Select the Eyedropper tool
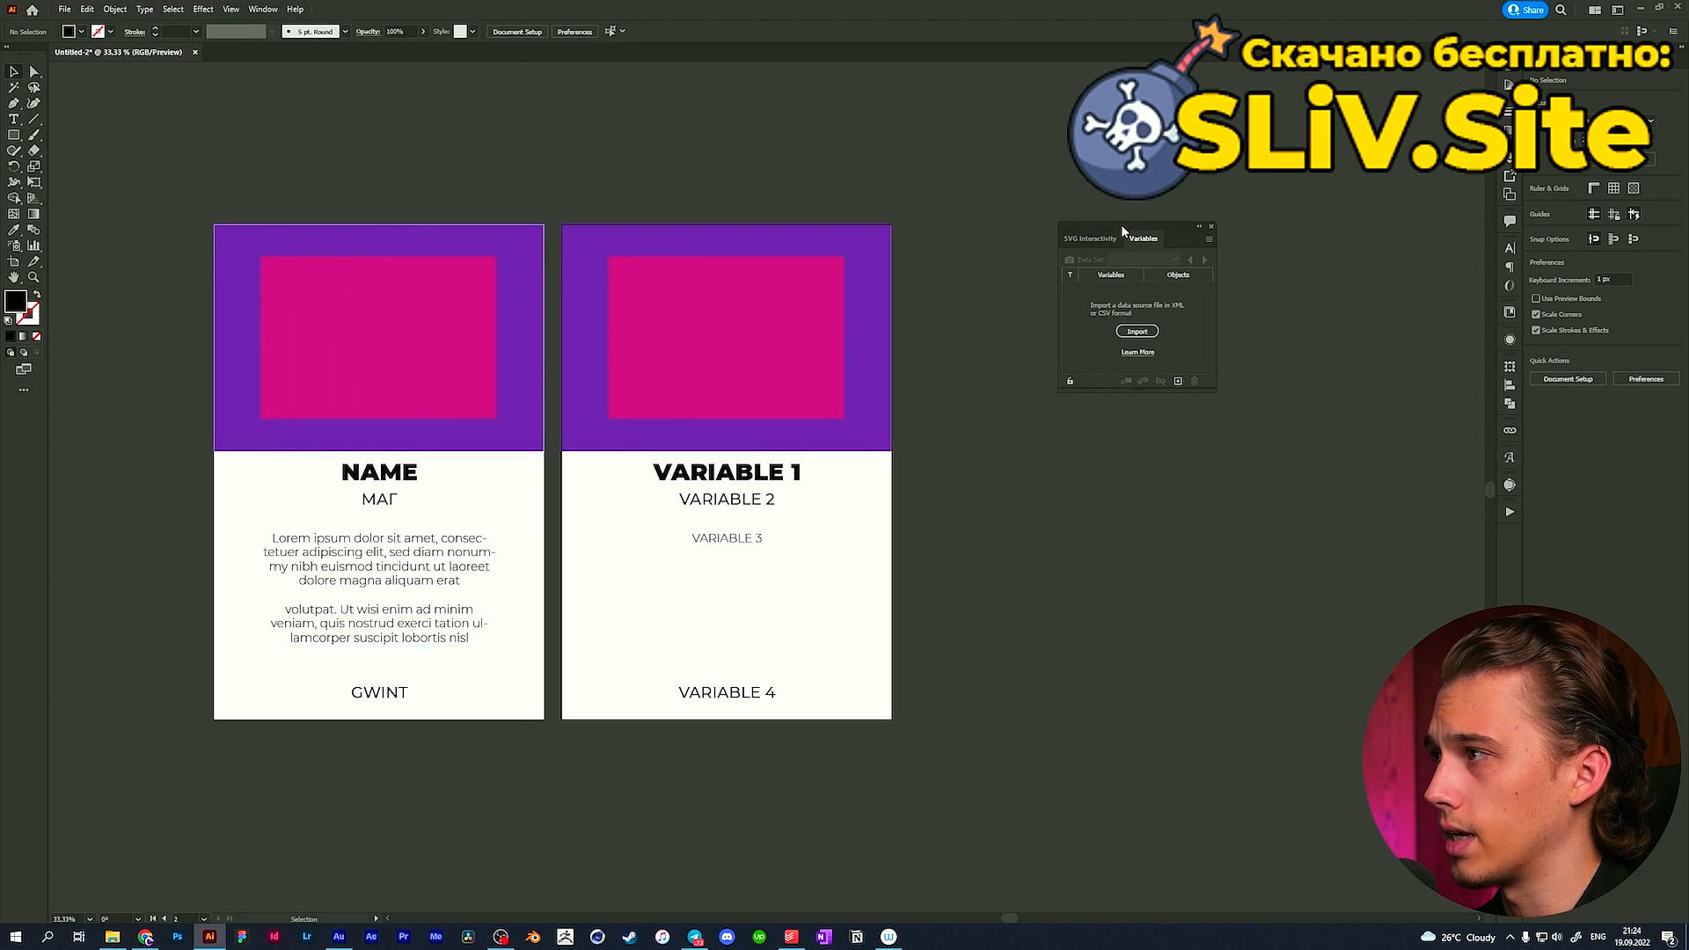This screenshot has height=950, width=1689. (x=14, y=230)
